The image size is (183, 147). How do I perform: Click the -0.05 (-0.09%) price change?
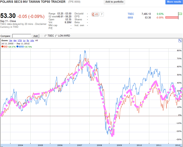31,17
